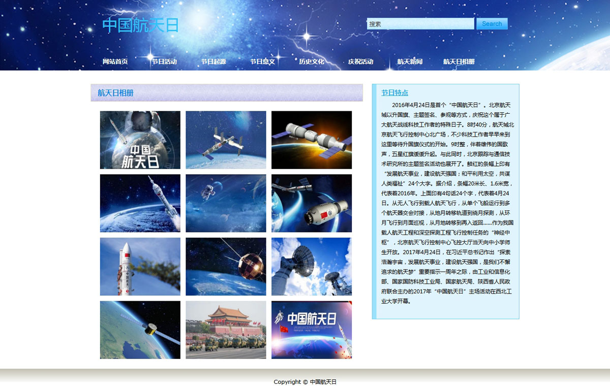
Task: Select the 节日意义 menu item
Action: pos(262,61)
